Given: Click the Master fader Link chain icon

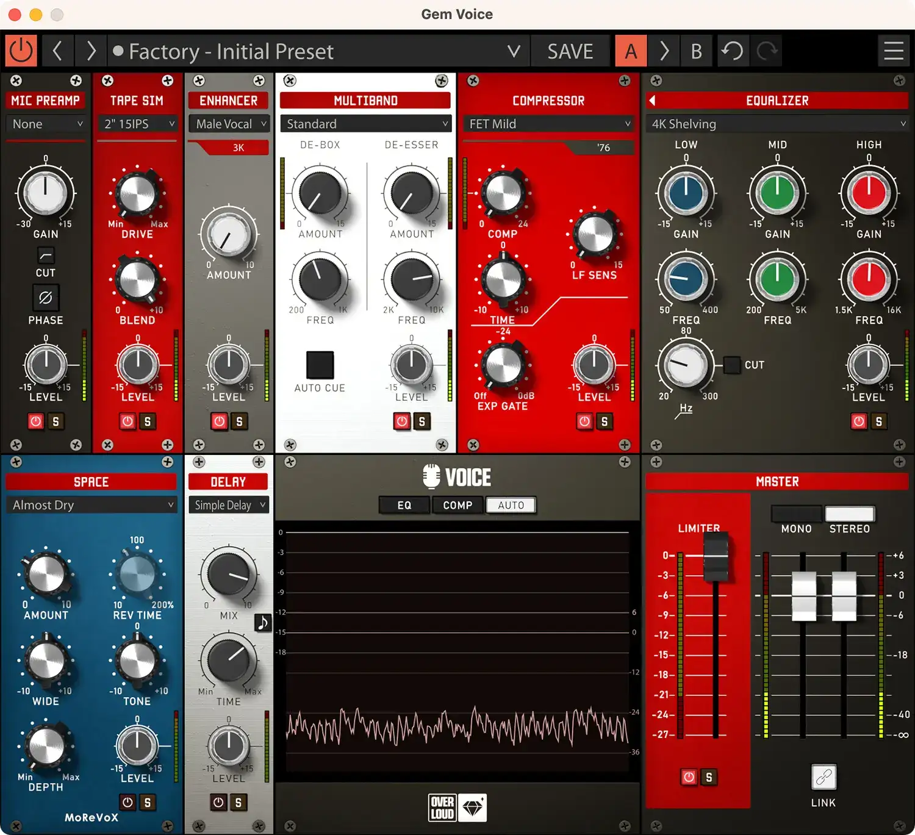Looking at the screenshot, I should [823, 777].
